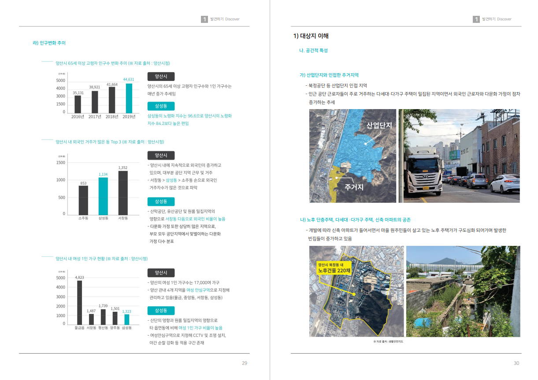Click the 자료 출처 : 생활안전지도 caption

pyautogui.click(x=388, y=341)
